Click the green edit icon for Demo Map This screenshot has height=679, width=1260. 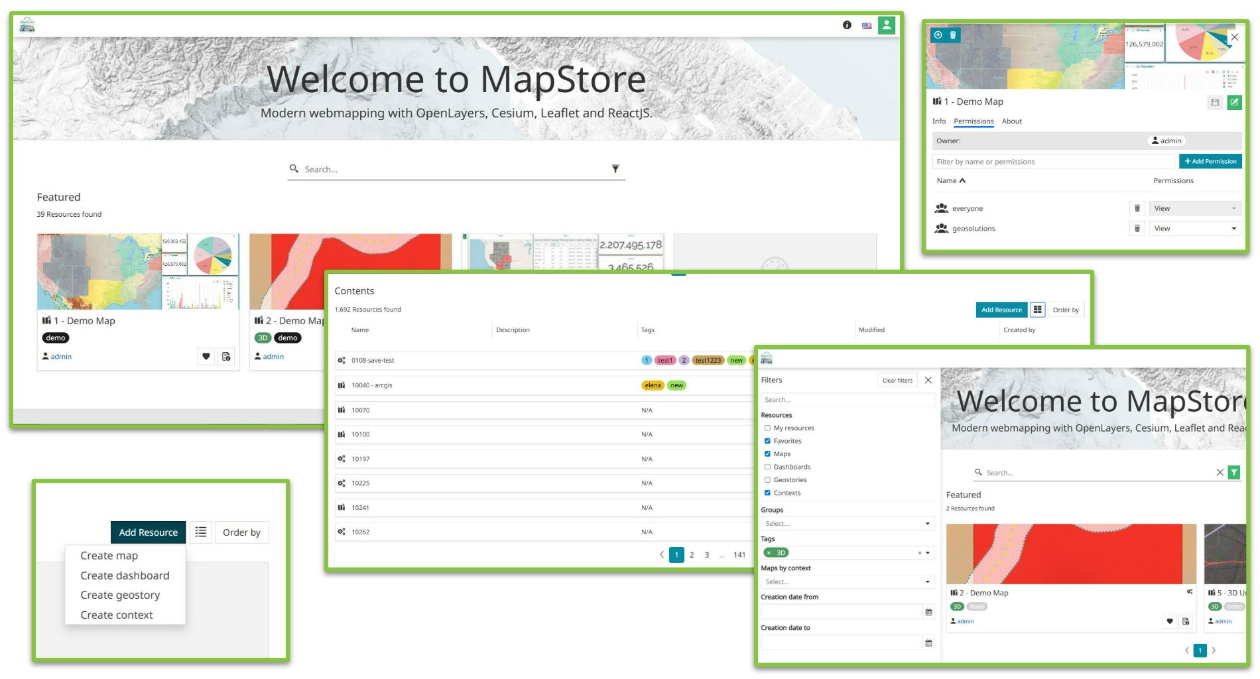pos(1234,102)
